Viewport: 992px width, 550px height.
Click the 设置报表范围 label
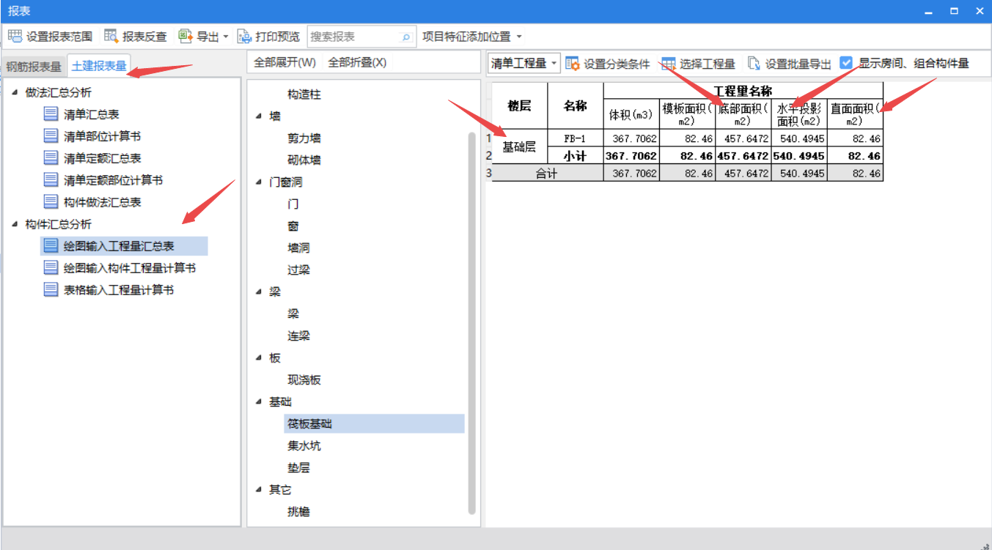click(59, 37)
